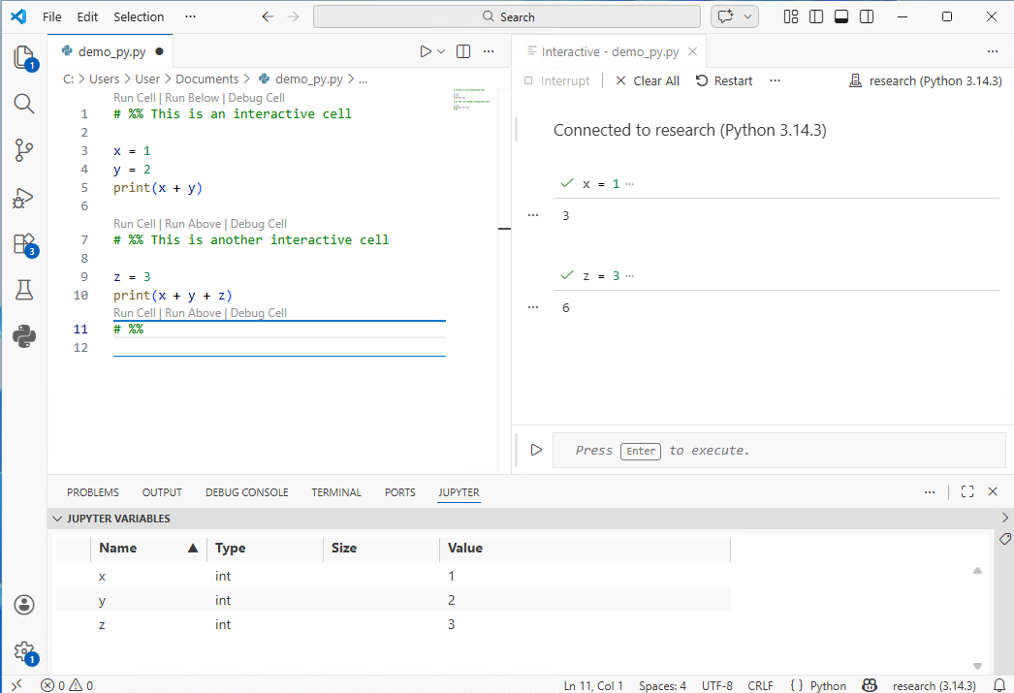Screen dimensions: 1014x693
Task: Run the Python file with the play button
Action: click(x=427, y=51)
